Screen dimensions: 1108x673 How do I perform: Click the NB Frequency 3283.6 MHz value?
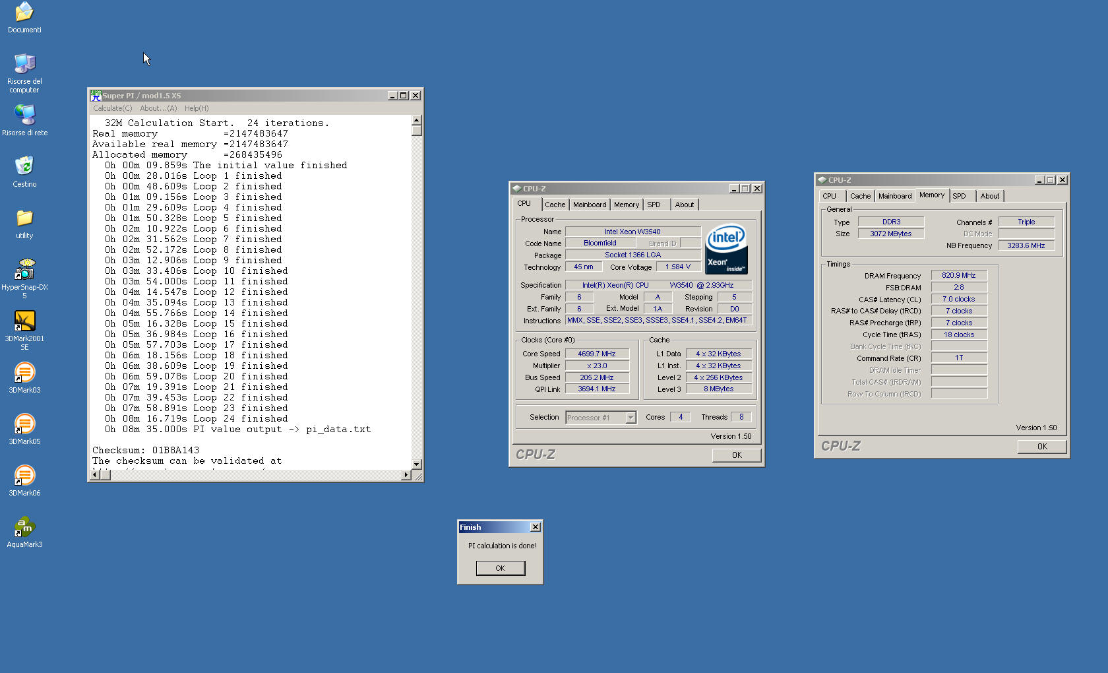1026,245
